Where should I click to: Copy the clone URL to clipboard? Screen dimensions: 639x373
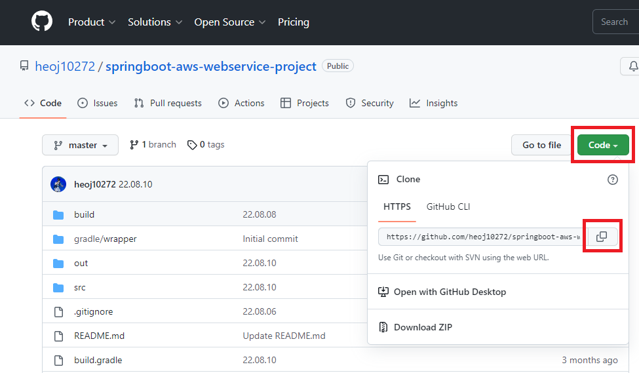[602, 237]
